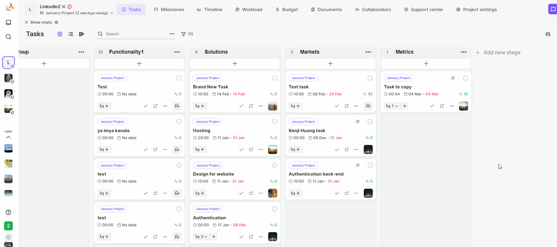Switch to list view of tasks

(71, 34)
